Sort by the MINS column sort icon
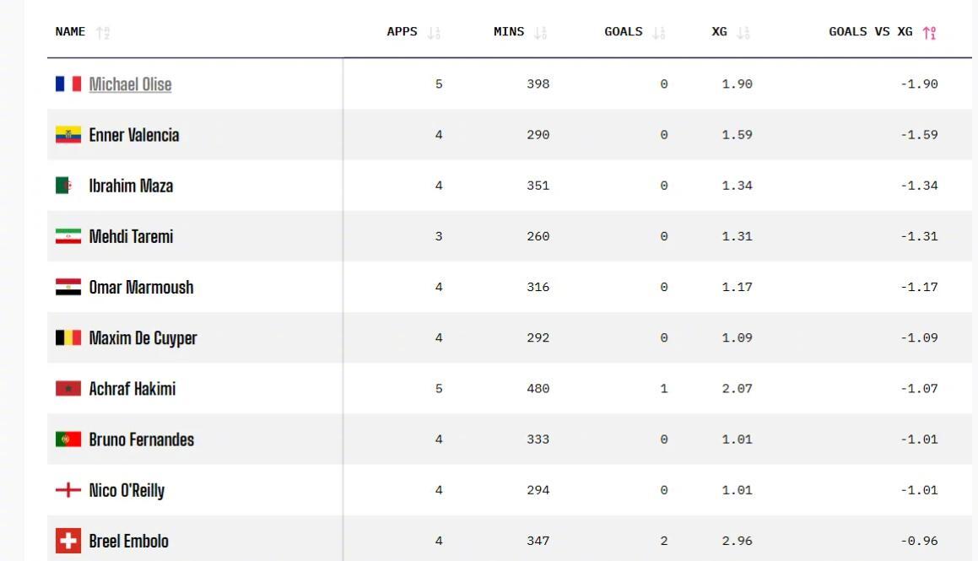Viewport: 978px width, 561px height. (540, 32)
